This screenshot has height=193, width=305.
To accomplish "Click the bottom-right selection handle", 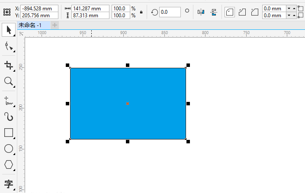I will [188, 142].
